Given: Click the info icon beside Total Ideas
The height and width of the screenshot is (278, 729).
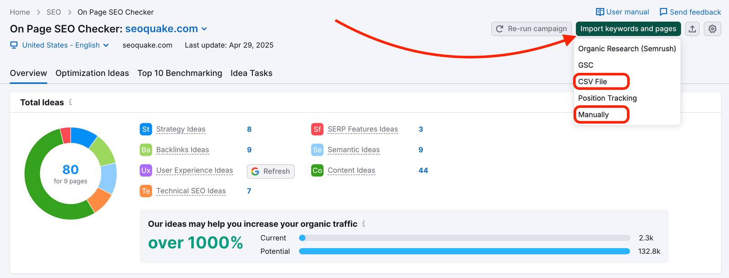Looking at the screenshot, I should coord(70,102).
